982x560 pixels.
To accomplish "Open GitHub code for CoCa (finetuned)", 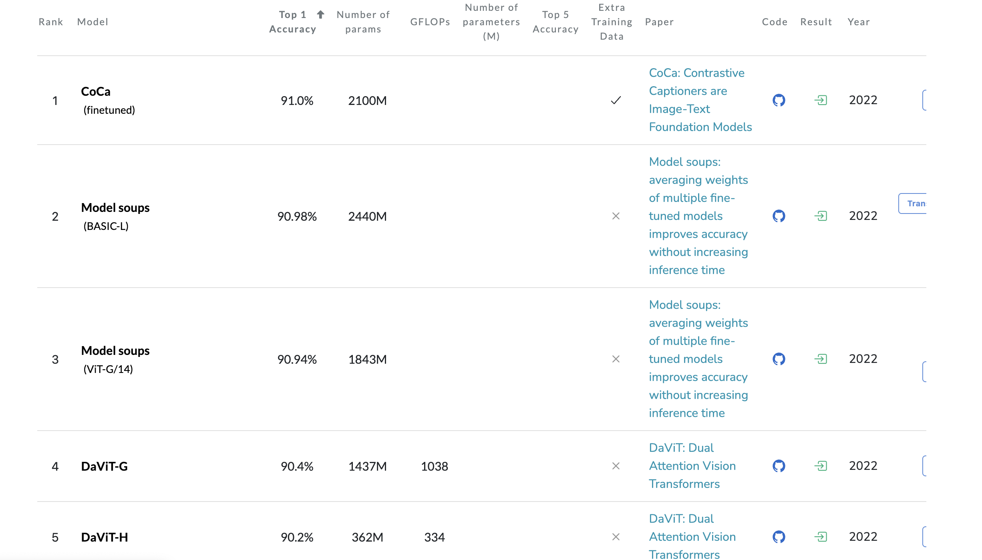I will click(x=779, y=100).
